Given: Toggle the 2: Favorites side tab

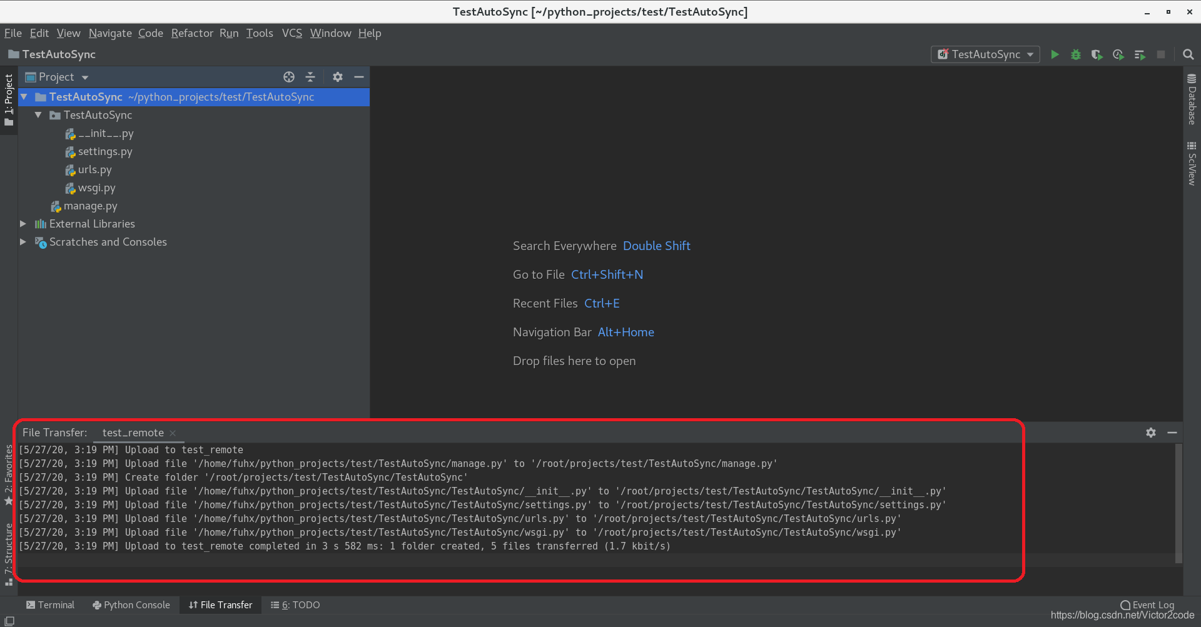Looking at the screenshot, I should (x=8, y=475).
